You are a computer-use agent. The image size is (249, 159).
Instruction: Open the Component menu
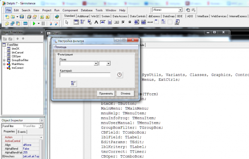[x=70, y=10]
